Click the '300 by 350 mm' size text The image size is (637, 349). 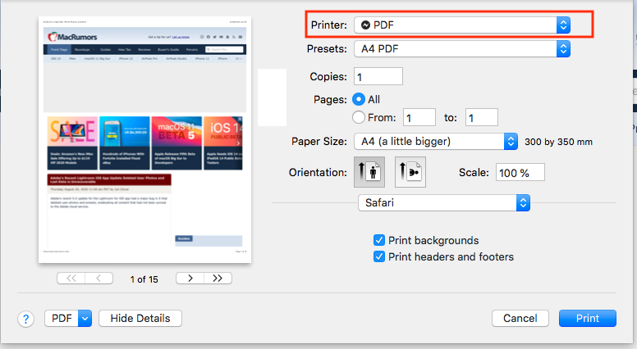pos(558,142)
